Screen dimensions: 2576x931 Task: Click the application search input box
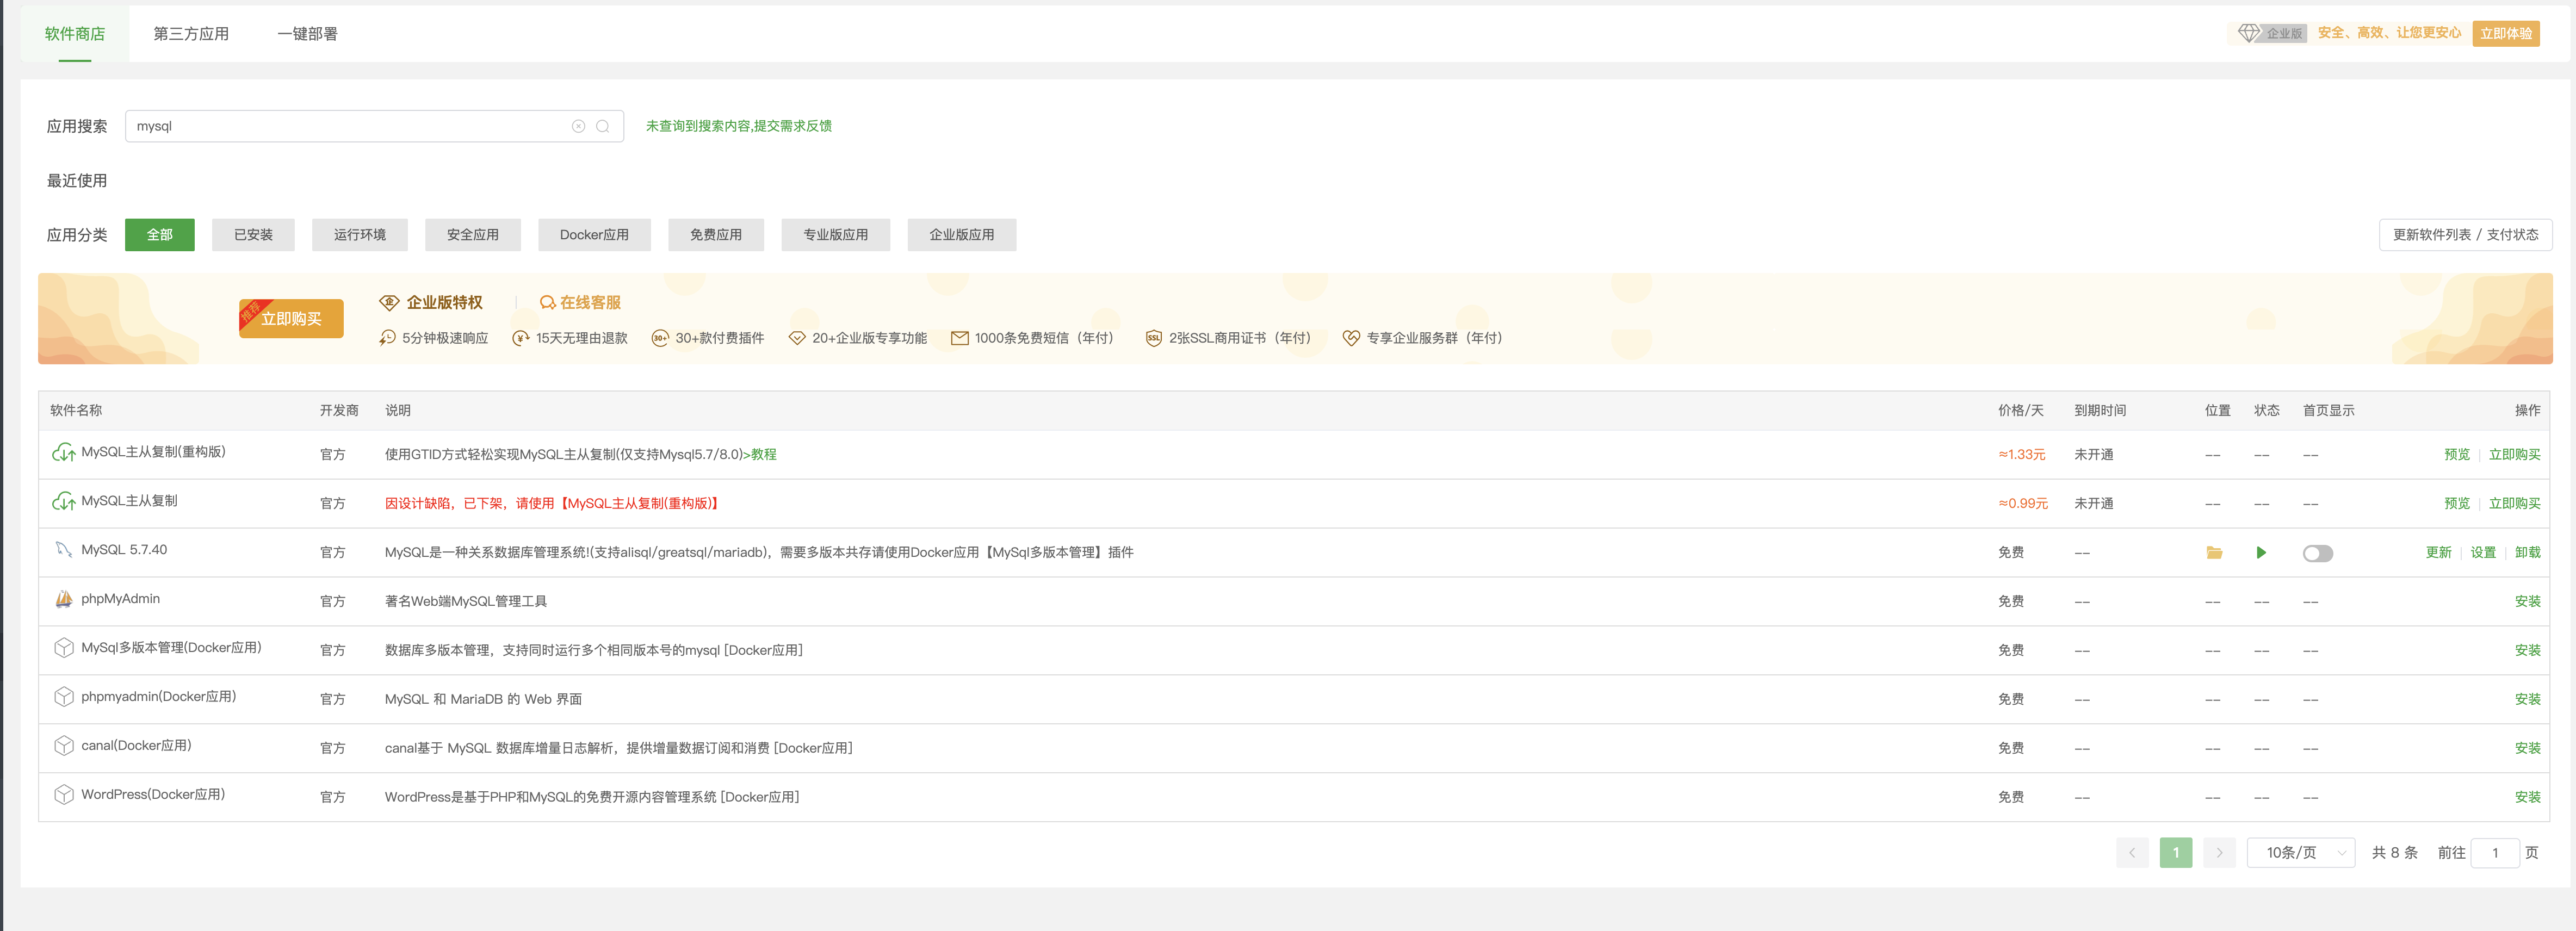[374, 126]
